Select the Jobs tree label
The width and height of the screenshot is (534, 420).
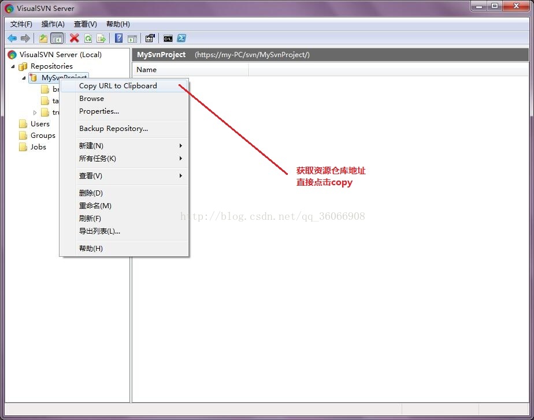click(38, 147)
